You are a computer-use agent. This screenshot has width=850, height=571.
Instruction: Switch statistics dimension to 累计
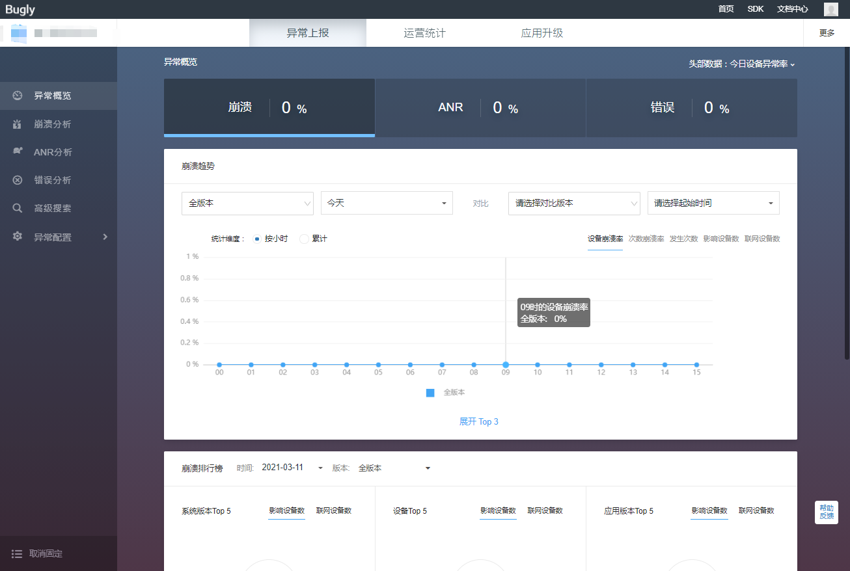[x=303, y=238]
